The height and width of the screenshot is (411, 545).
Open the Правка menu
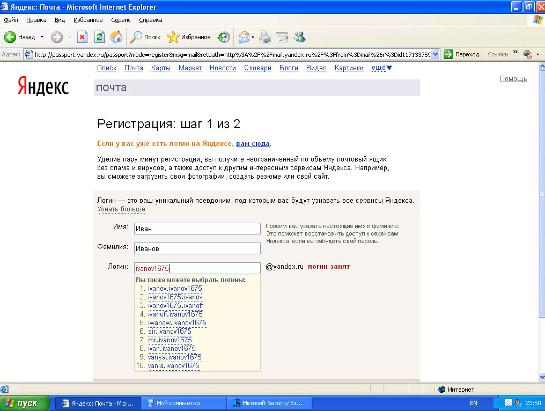(x=36, y=20)
